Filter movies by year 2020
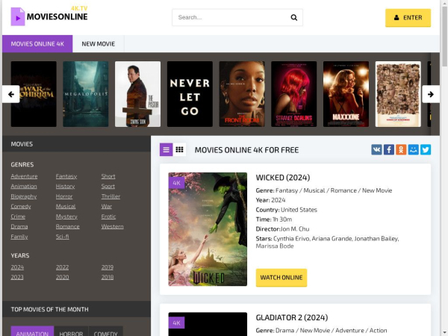Viewport: 448px width, 336px height. coord(62,278)
